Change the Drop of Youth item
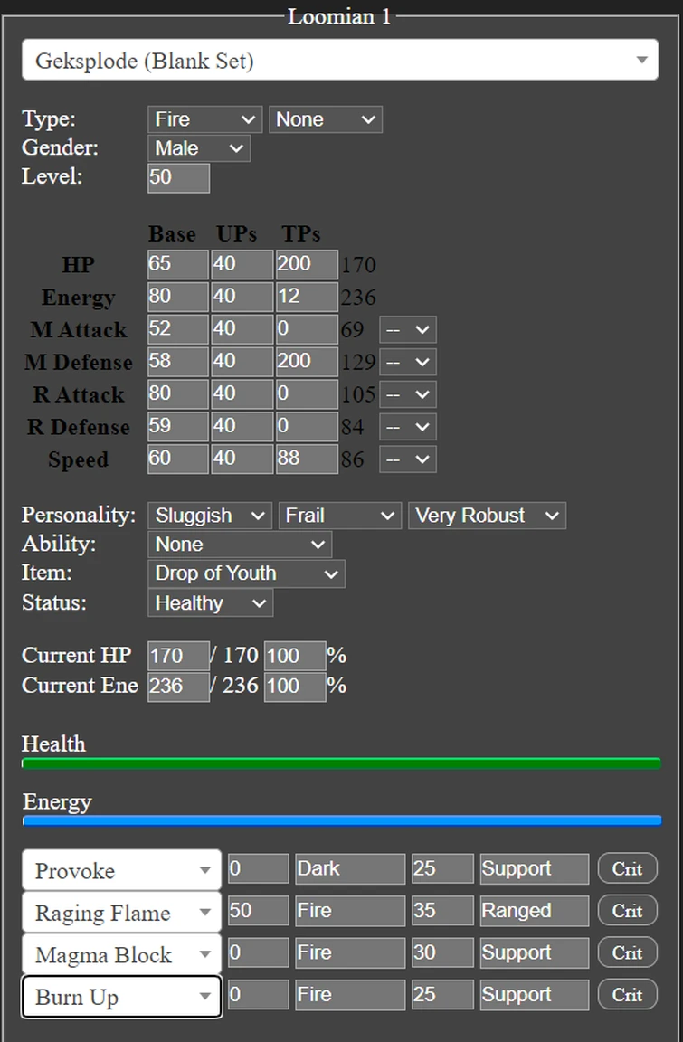The height and width of the screenshot is (1042, 683). coord(246,573)
